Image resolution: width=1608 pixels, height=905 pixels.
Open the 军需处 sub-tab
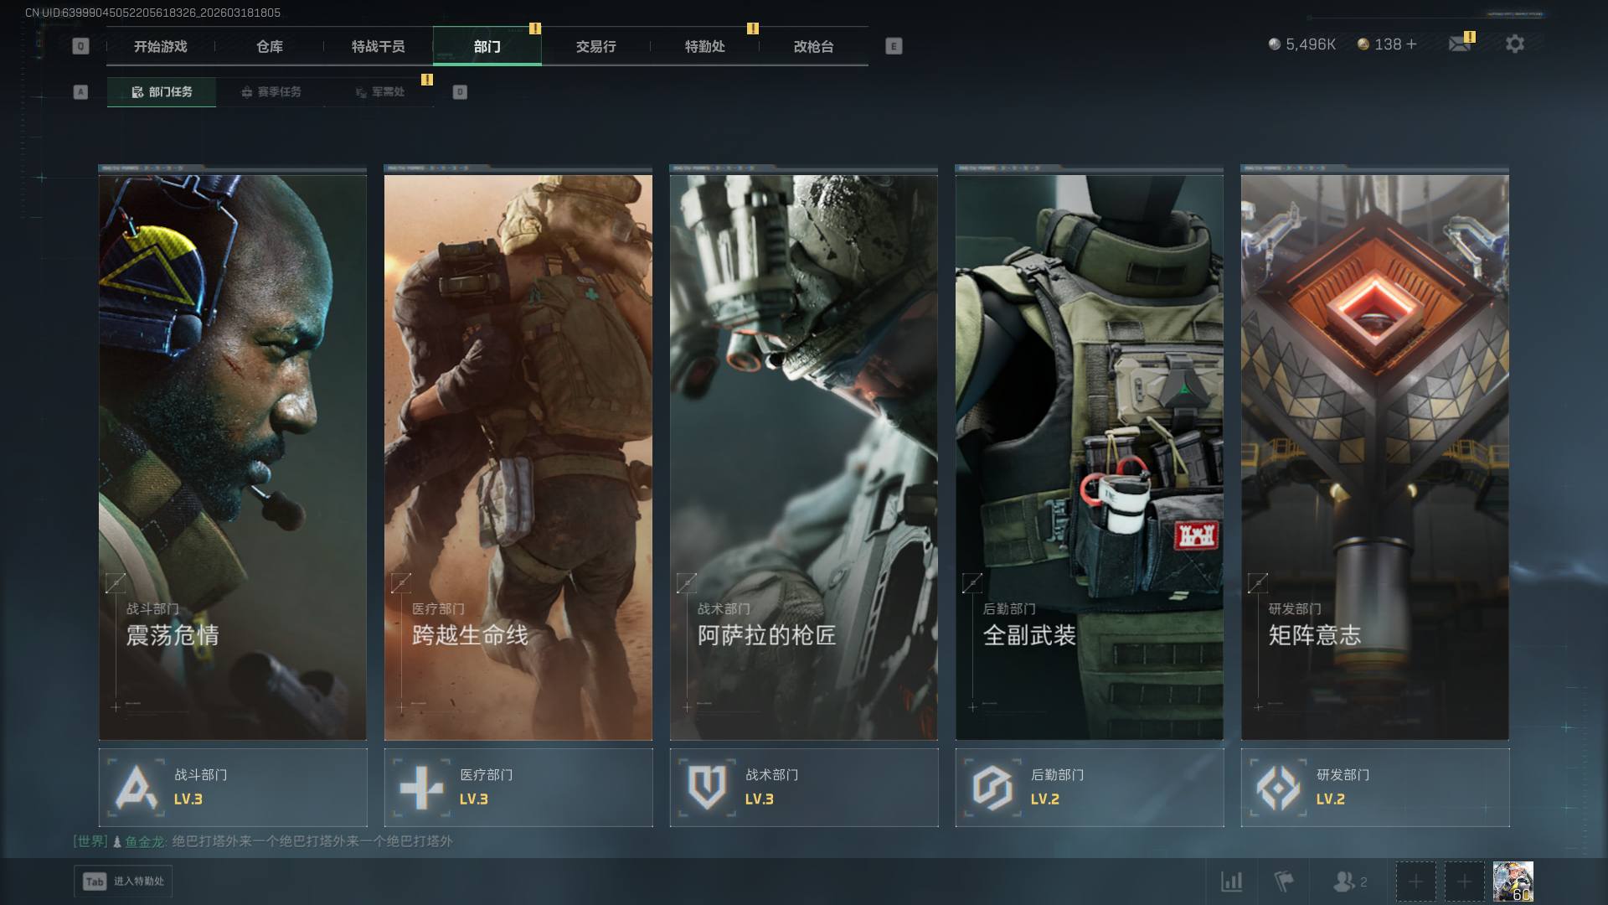[379, 92]
